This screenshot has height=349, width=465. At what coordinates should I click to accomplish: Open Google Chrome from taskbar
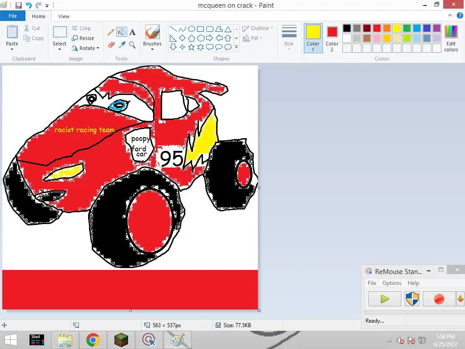click(93, 340)
